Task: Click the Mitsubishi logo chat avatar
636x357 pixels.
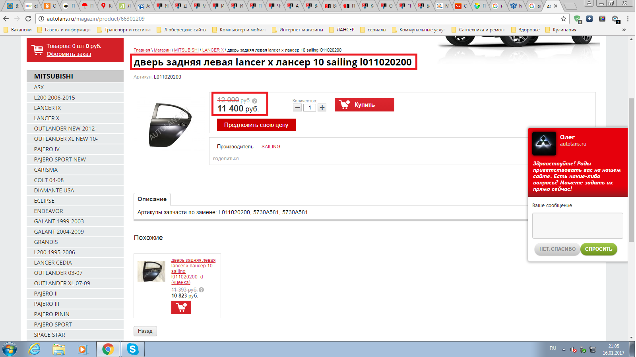Action: tap(544, 143)
